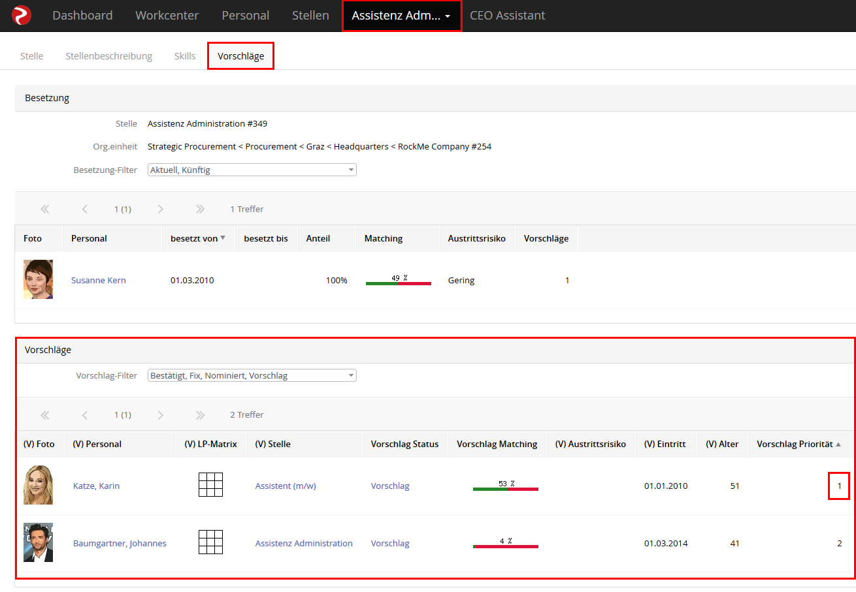Click the (V) Austrittsrisiko column header

[591, 444]
